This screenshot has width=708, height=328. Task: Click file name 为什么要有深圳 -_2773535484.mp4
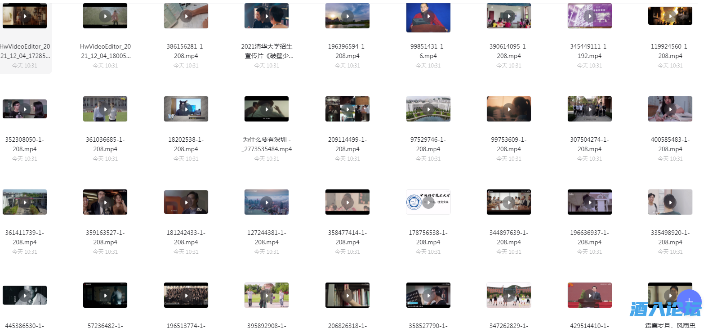click(267, 144)
